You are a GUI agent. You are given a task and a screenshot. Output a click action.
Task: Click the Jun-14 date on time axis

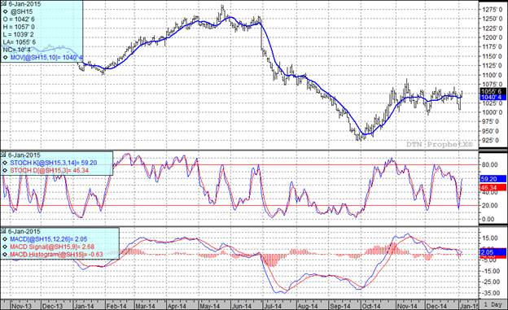242,306
